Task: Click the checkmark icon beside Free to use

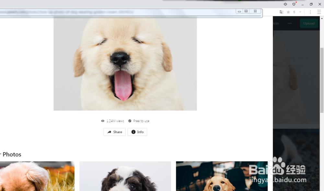Action: point(130,121)
